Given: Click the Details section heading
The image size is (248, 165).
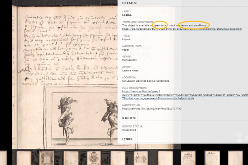Looking at the screenshot, I should (130, 3).
